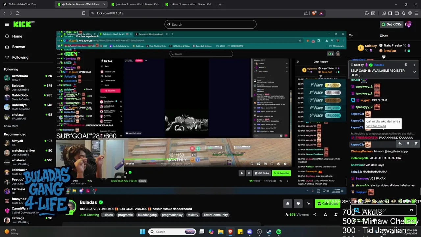The height and width of the screenshot is (237, 421).
Task: Open a new browser tab
Action: click(220, 4)
